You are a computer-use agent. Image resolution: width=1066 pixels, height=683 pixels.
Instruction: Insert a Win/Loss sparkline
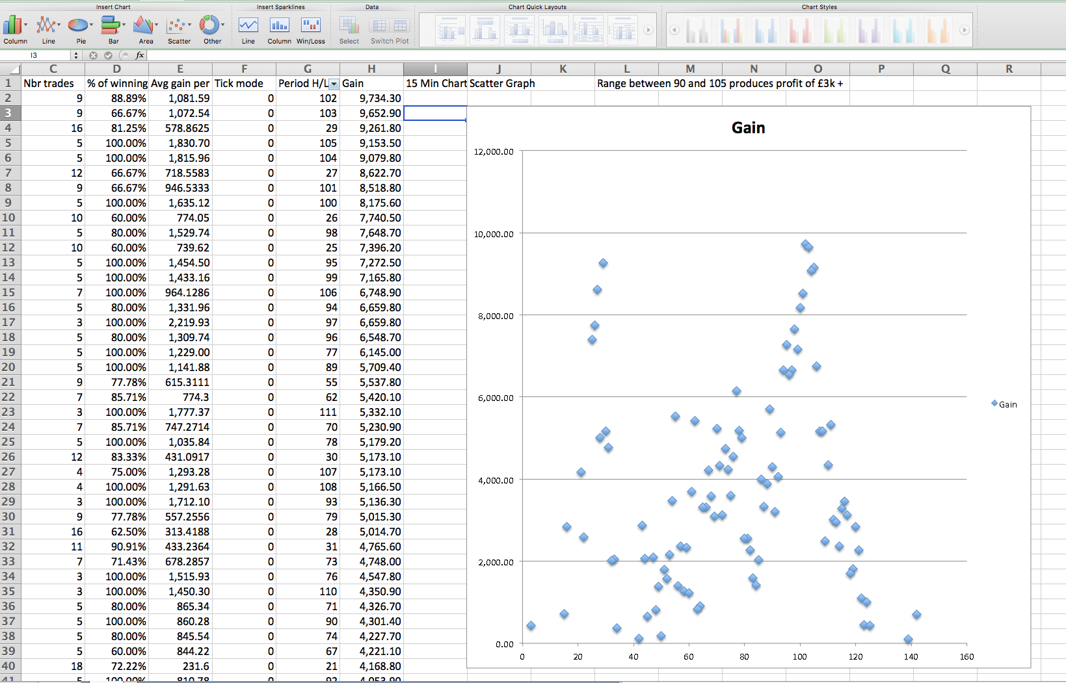coord(310,26)
